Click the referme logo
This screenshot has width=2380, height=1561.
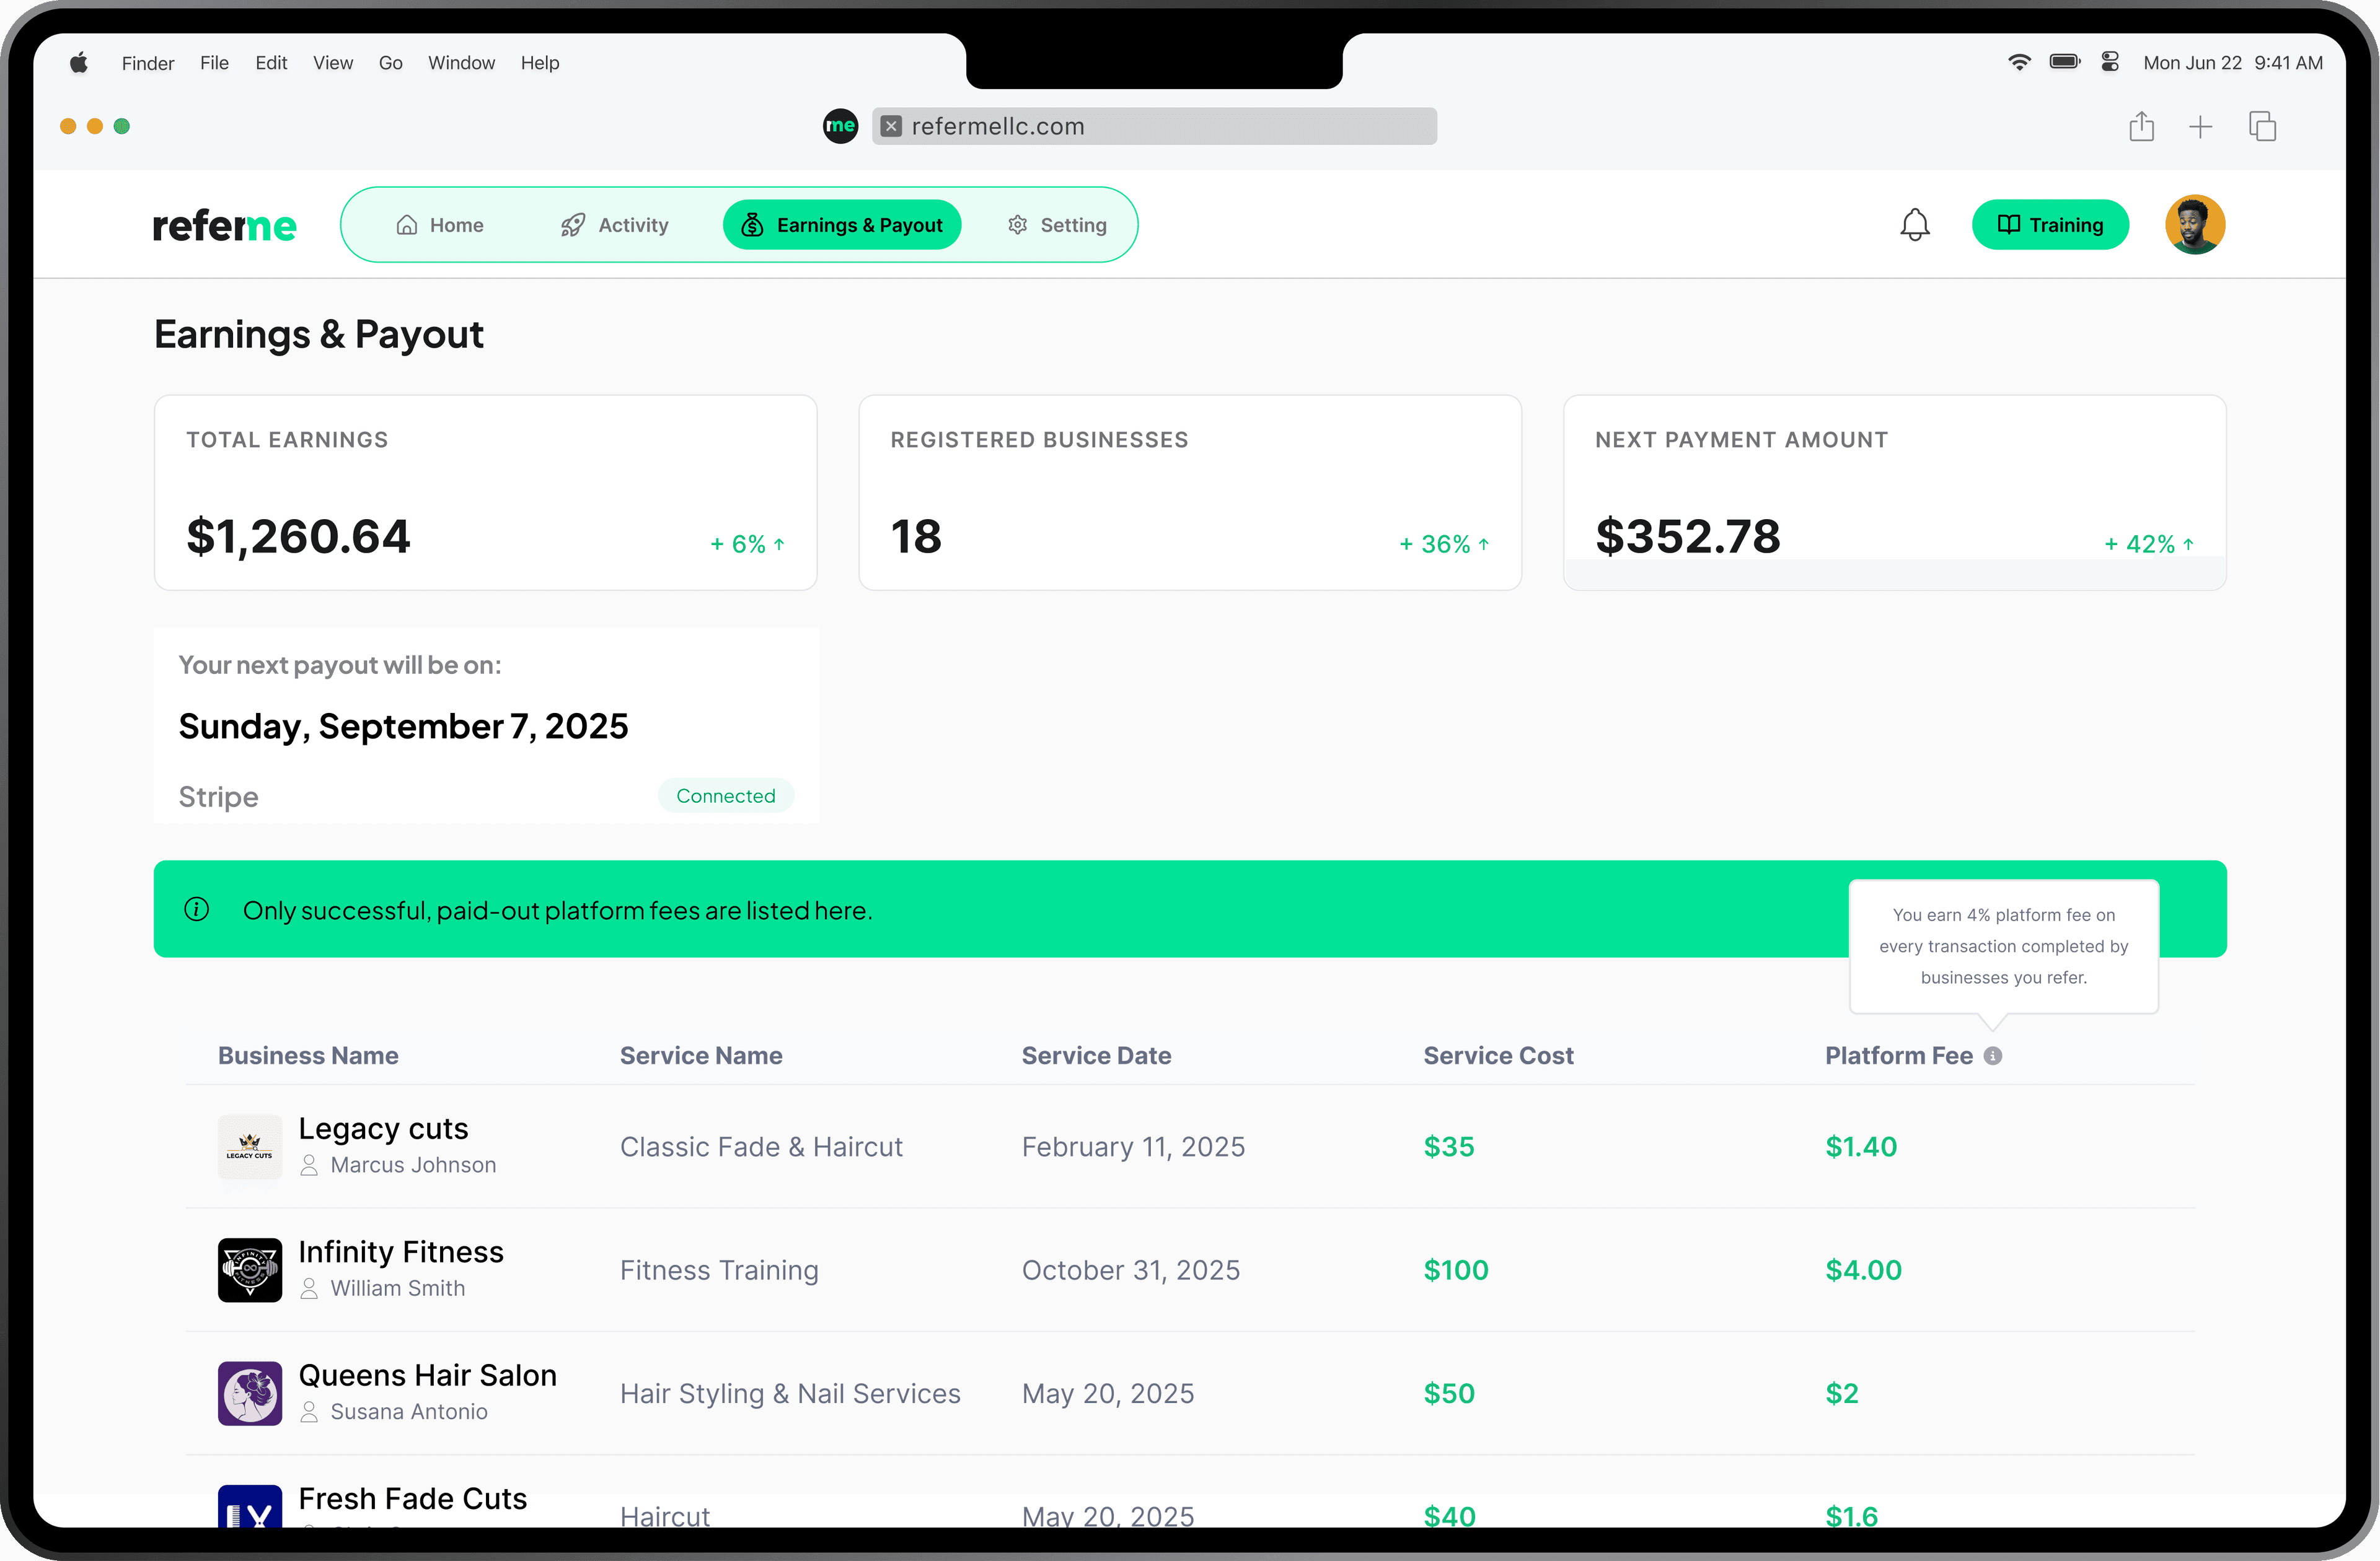(x=224, y=224)
